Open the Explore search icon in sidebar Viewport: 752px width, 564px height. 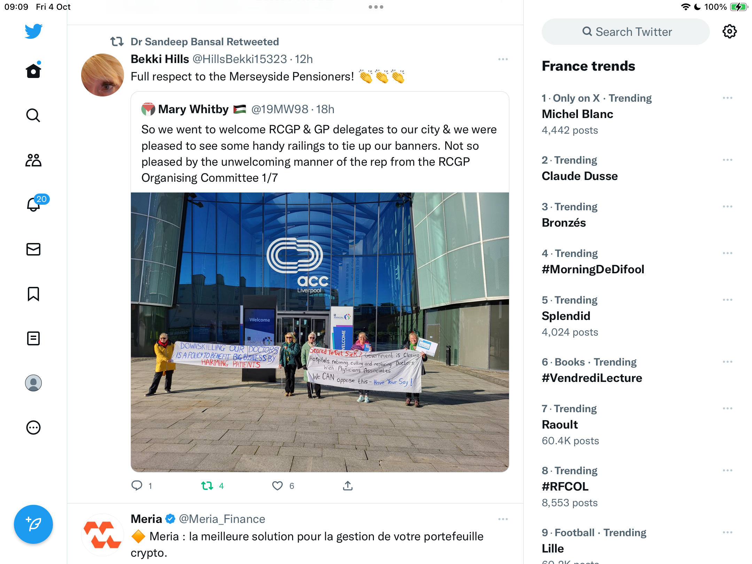coord(33,115)
